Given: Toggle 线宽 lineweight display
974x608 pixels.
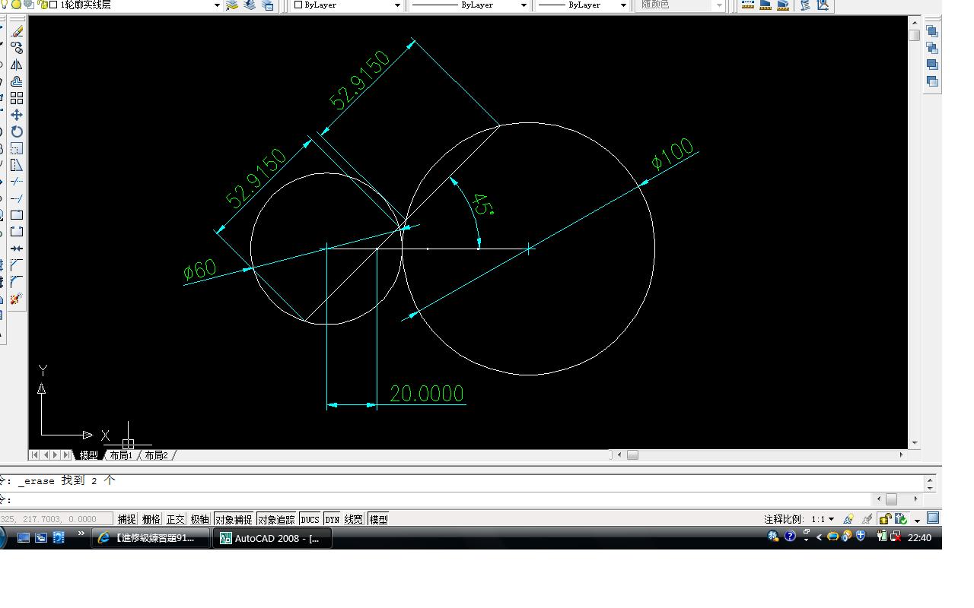Looking at the screenshot, I should 354,519.
